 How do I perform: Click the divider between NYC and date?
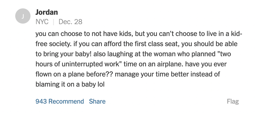53,22
